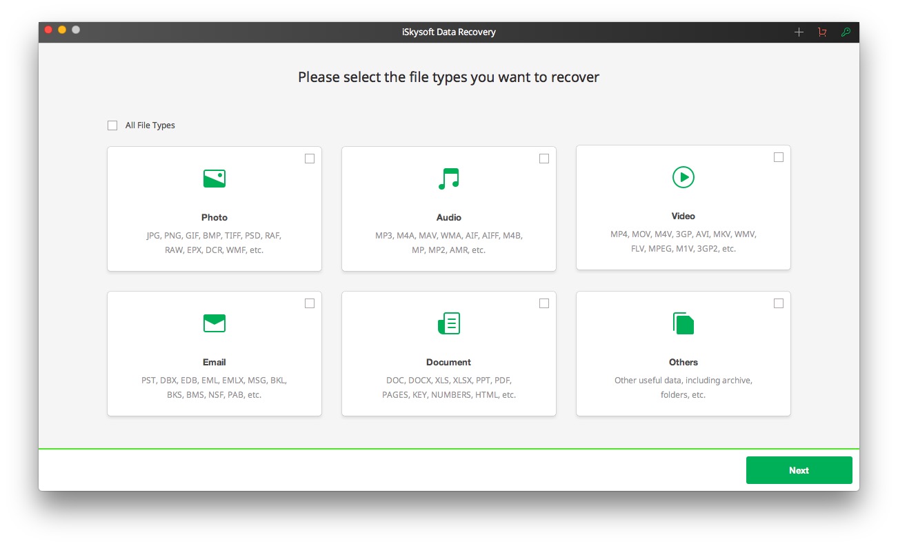Click the Audio music note icon
Image resolution: width=898 pixels, height=546 pixels.
coord(448,179)
